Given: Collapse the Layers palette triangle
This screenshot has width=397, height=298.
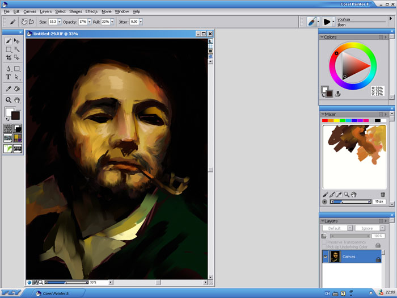Looking at the screenshot, I should (x=323, y=221).
